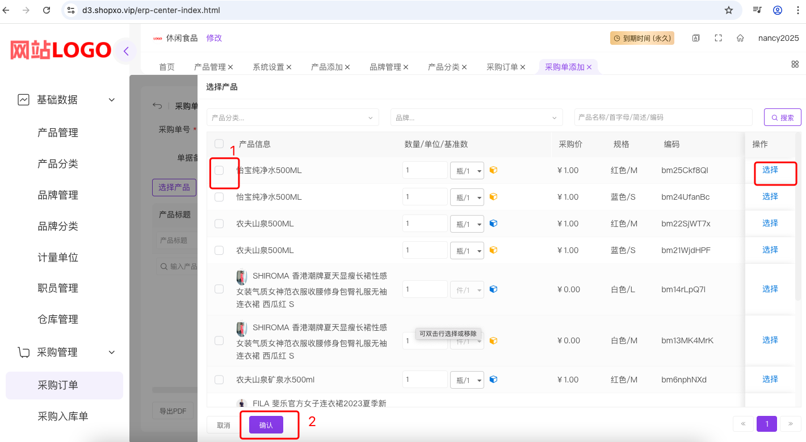Check the box for row bm25Ckf8Ql
This screenshot has width=806, height=442.
[x=219, y=170]
